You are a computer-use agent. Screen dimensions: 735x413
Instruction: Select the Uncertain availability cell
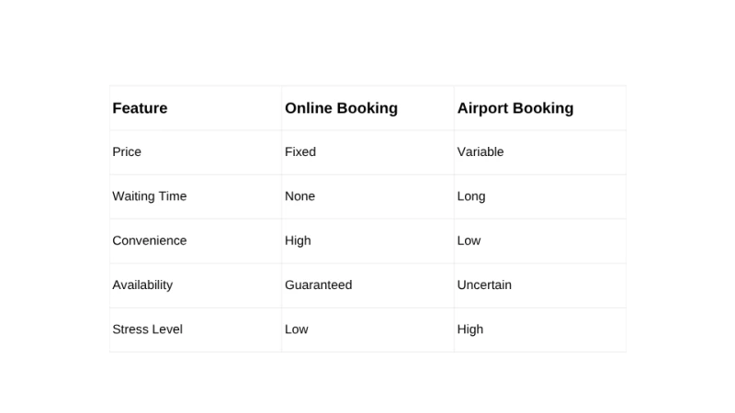pyautogui.click(x=484, y=285)
